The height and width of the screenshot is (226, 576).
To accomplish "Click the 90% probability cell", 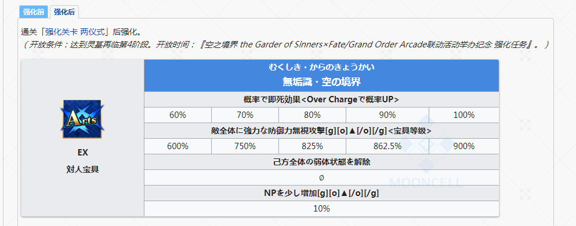I will click(x=387, y=115).
